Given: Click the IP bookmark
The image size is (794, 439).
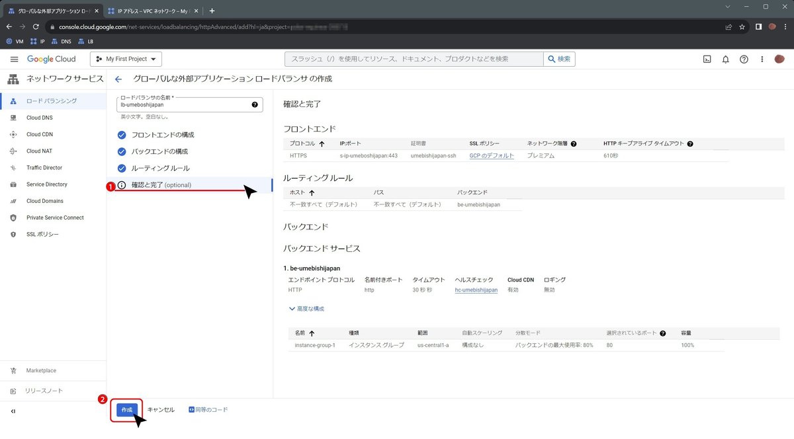Looking at the screenshot, I should 37,41.
